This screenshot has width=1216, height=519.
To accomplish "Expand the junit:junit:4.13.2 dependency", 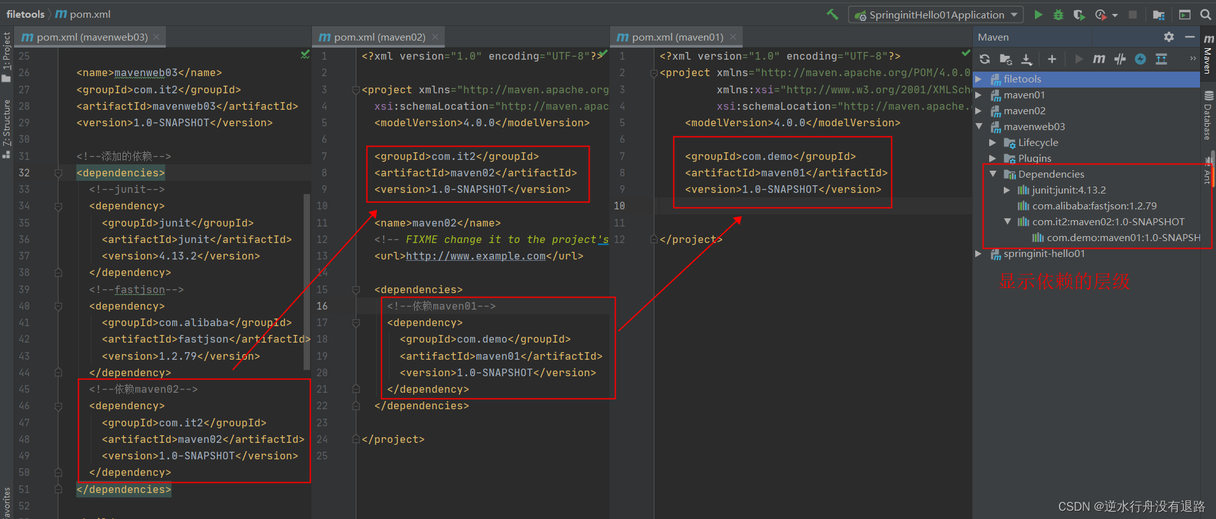I will pos(1007,190).
